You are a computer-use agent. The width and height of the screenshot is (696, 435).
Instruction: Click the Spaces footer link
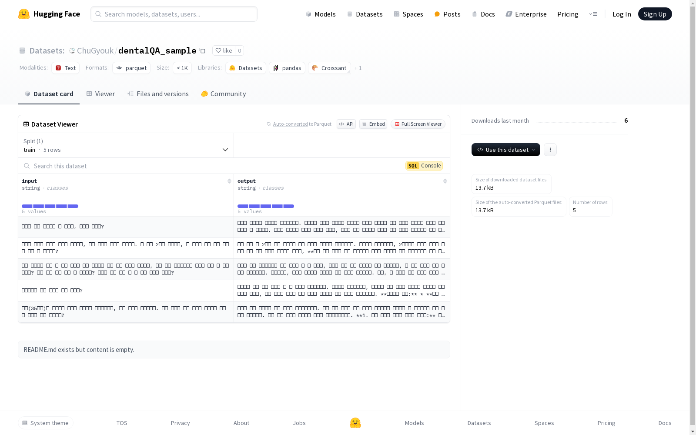click(x=544, y=423)
